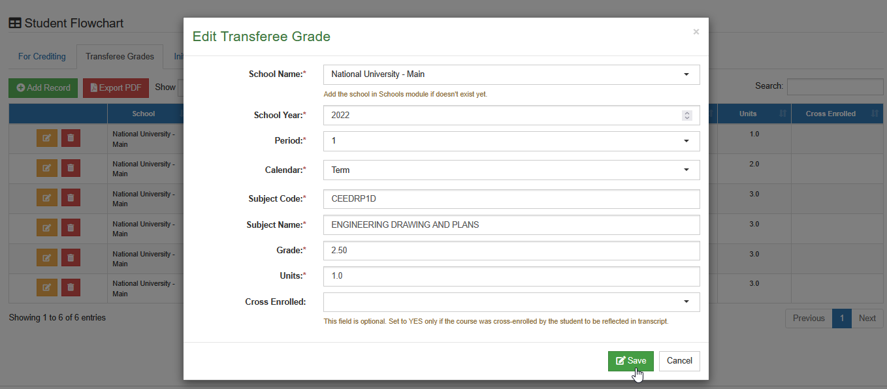
Task: Click the Subject Code field
Action: (x=511, y=199)
